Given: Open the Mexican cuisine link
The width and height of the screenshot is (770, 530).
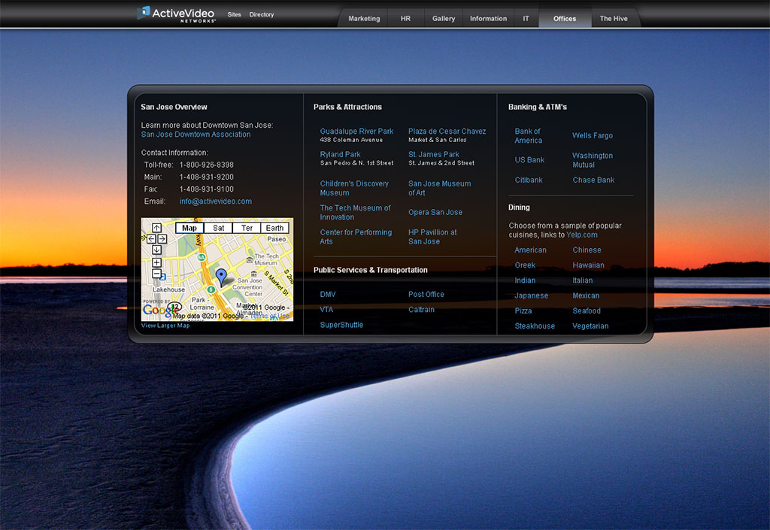Looking at the screenshot, I should point(586,295).
